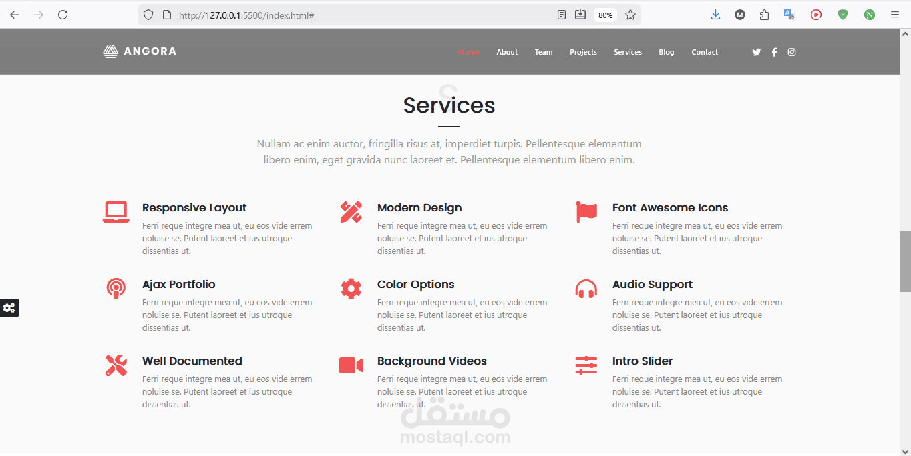Open the extensions puzzle-piece icon

(765, 15)
